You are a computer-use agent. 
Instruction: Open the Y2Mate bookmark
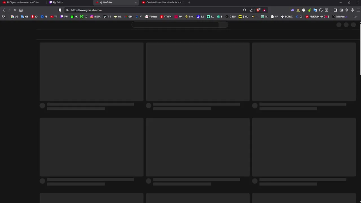tap(151, 17)
